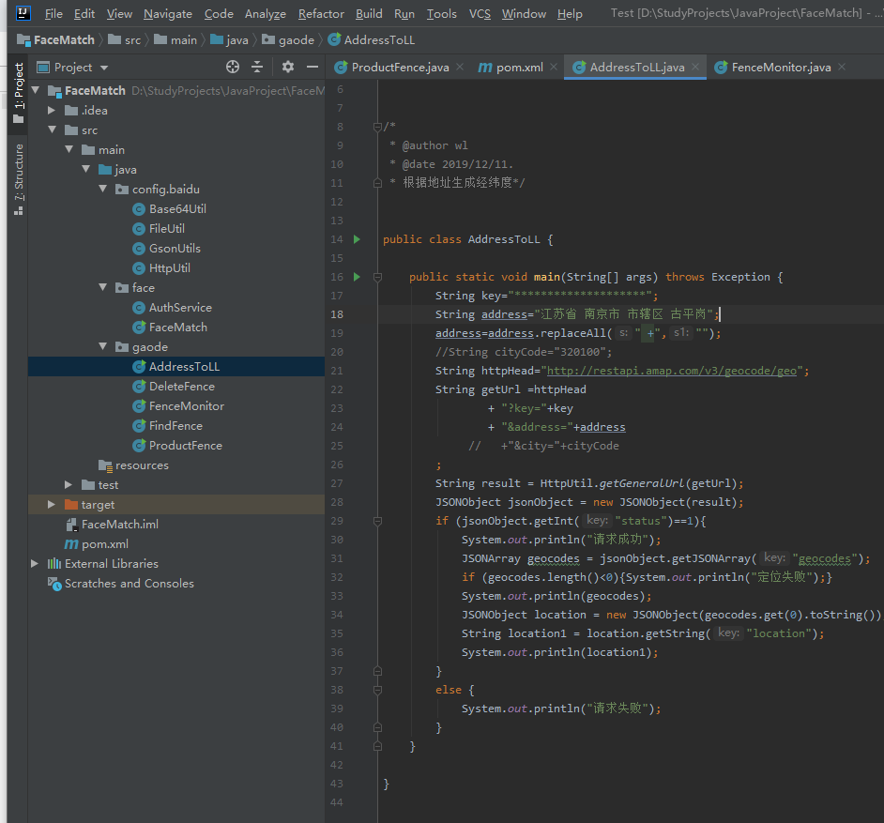Expand the .idea folder
This screenshot has width=884, height=823.
coord(52,111)
